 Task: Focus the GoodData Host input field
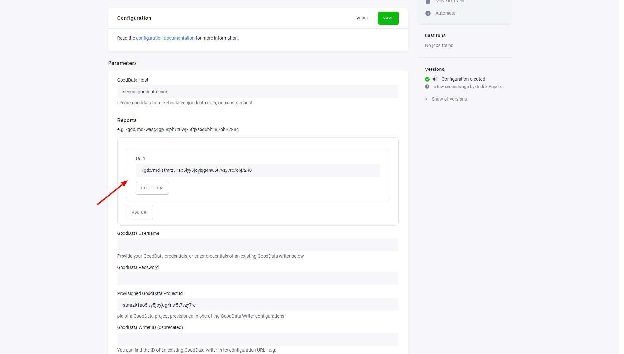coord(258,92)
